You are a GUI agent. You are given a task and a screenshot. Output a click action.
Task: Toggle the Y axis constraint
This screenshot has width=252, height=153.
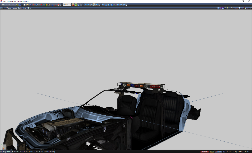tap(76, 5)
